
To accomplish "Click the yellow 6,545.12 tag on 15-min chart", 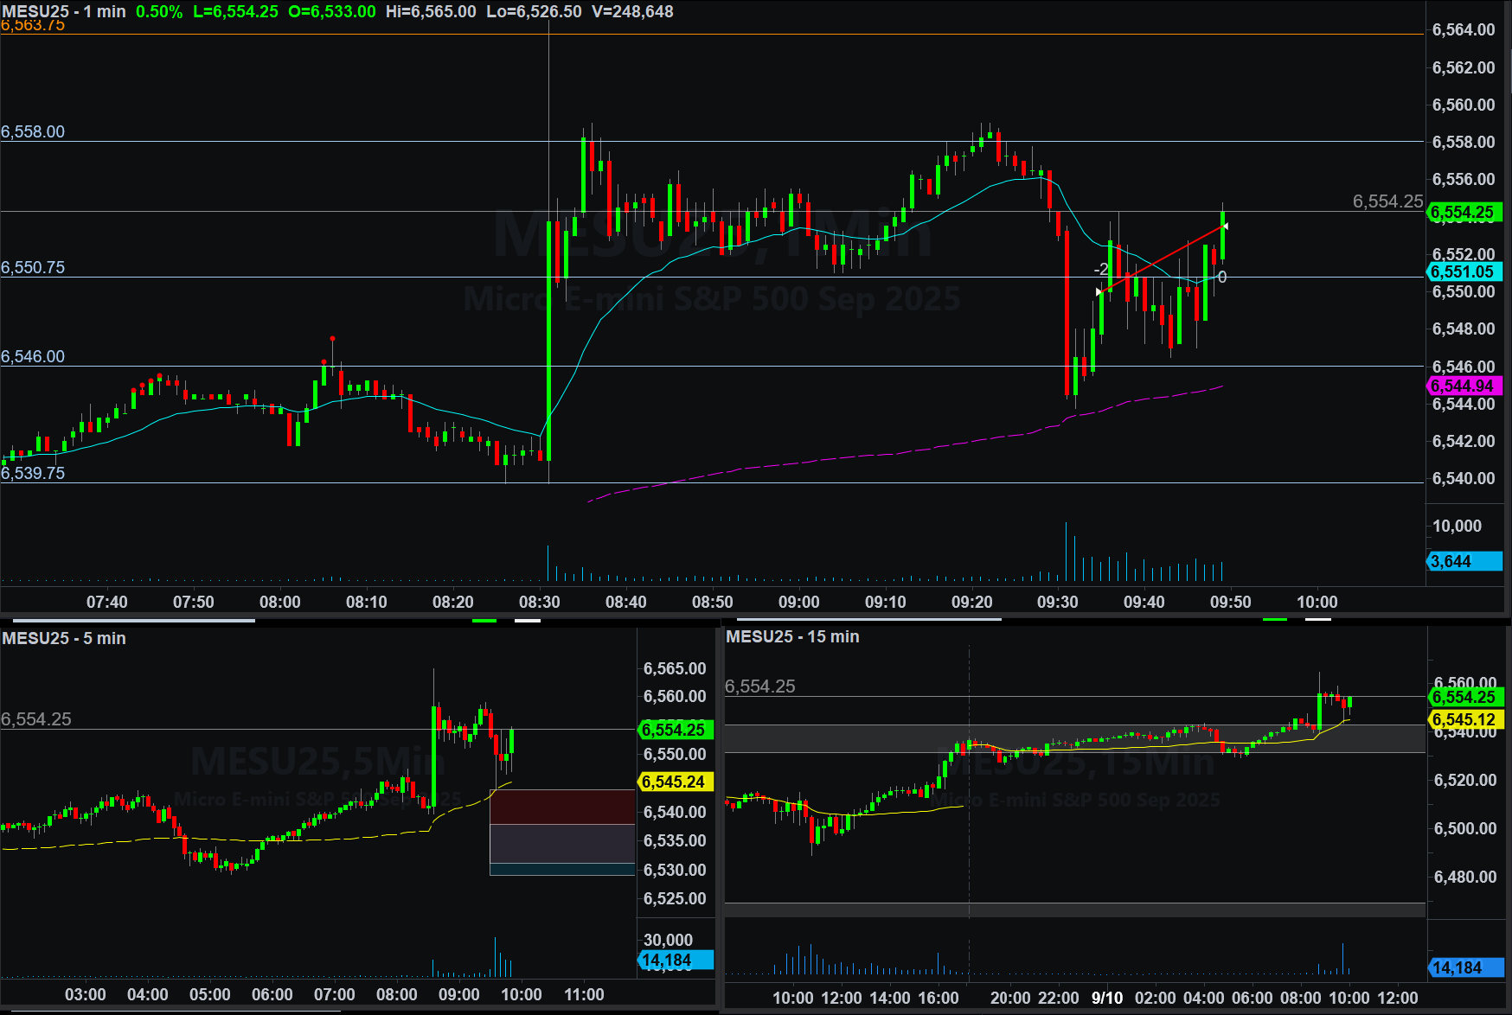I will [1464, 719].
